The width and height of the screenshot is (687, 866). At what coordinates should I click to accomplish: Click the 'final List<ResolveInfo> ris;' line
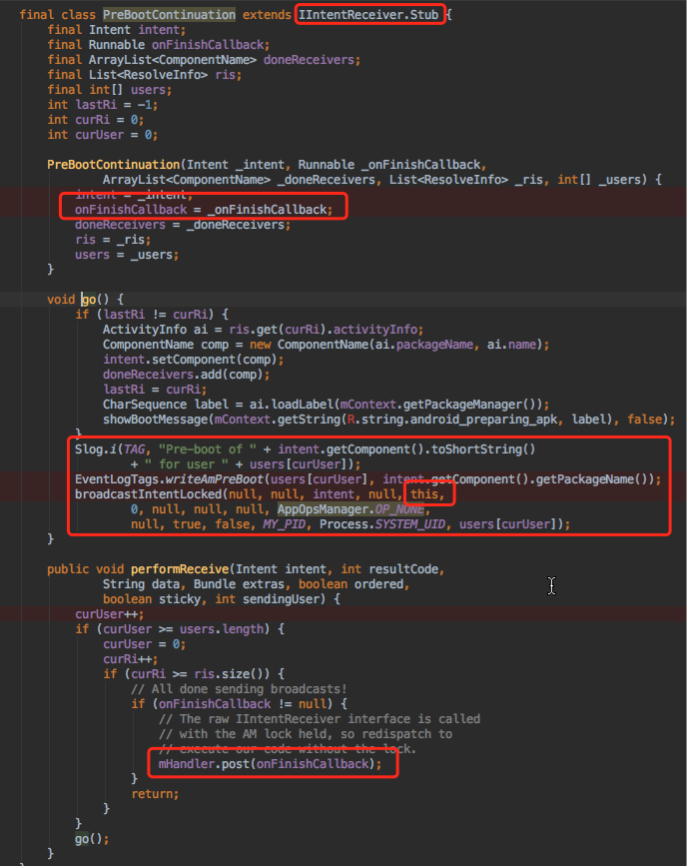(144, 75)
